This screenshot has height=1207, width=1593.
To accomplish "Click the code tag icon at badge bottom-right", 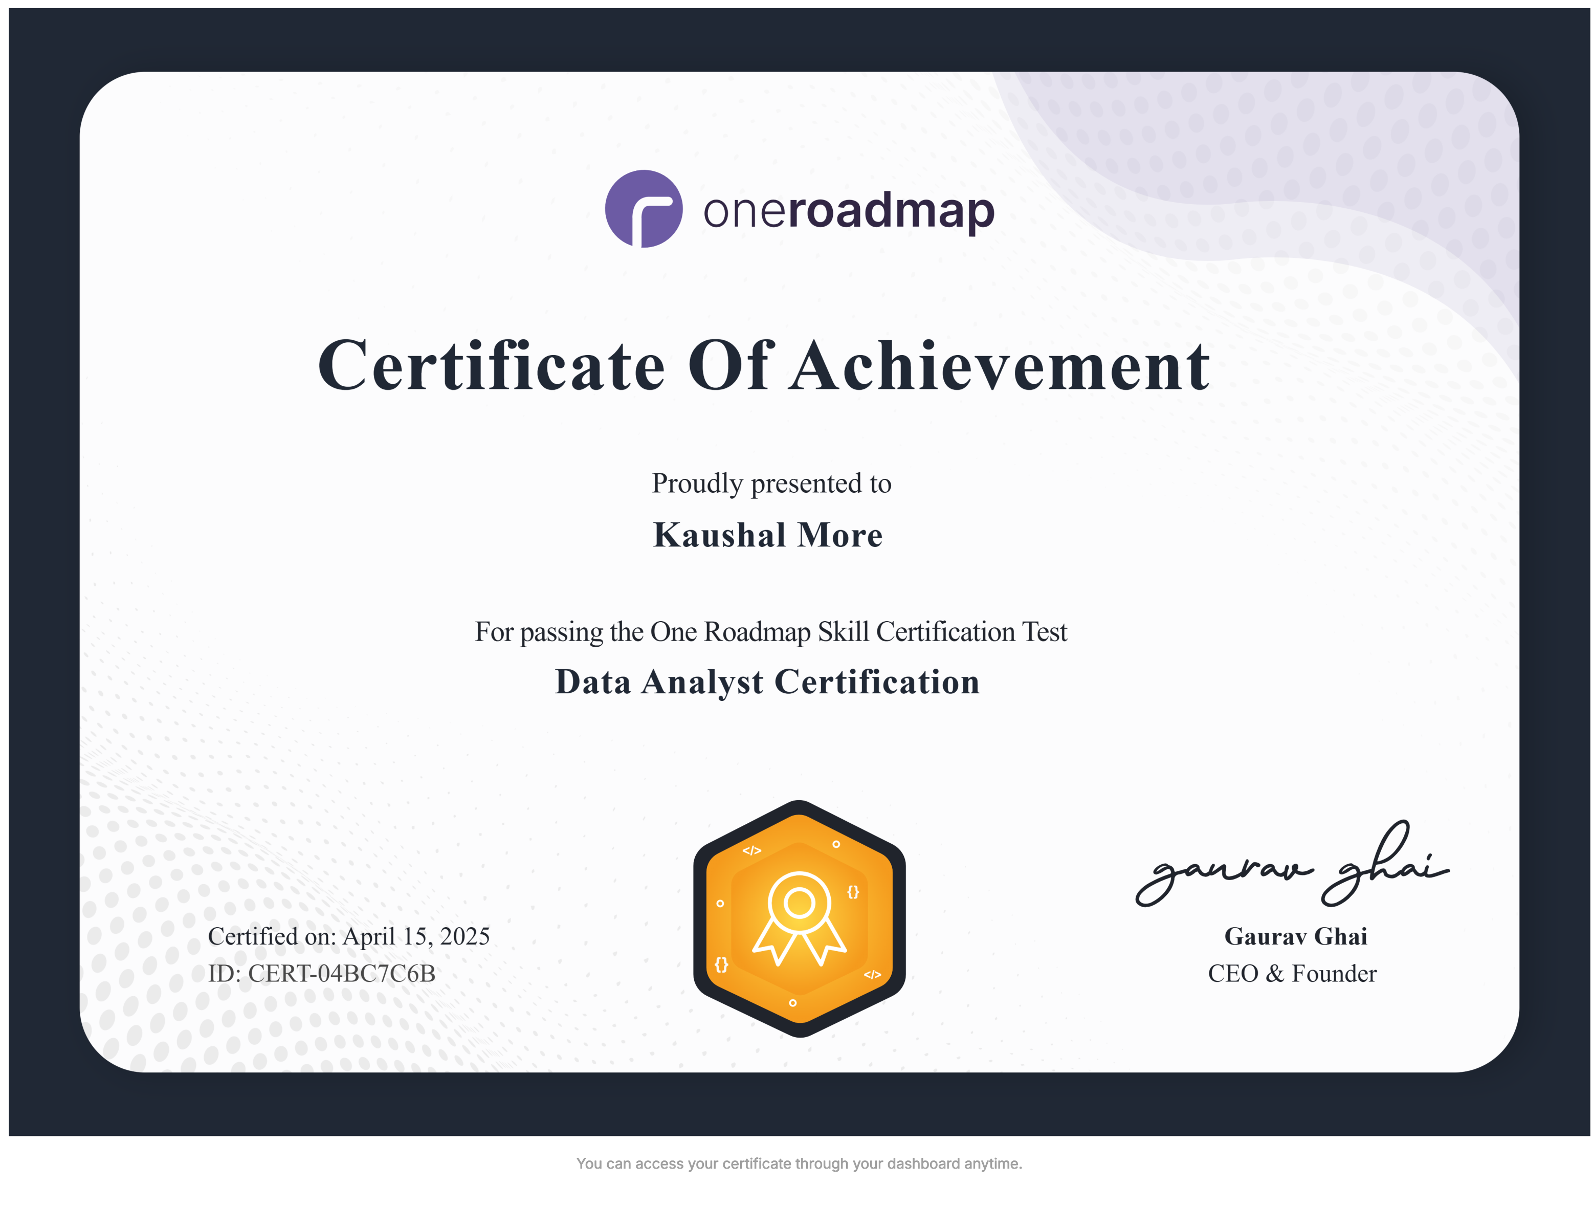I will point(872,974).
